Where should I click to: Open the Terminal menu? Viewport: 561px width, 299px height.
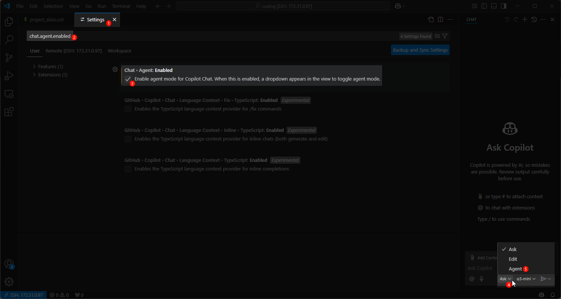tap(121, 6)
